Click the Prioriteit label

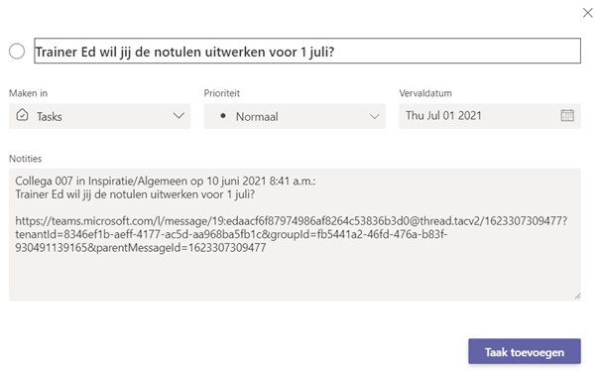pyautogui.click(x=222, y=93)
